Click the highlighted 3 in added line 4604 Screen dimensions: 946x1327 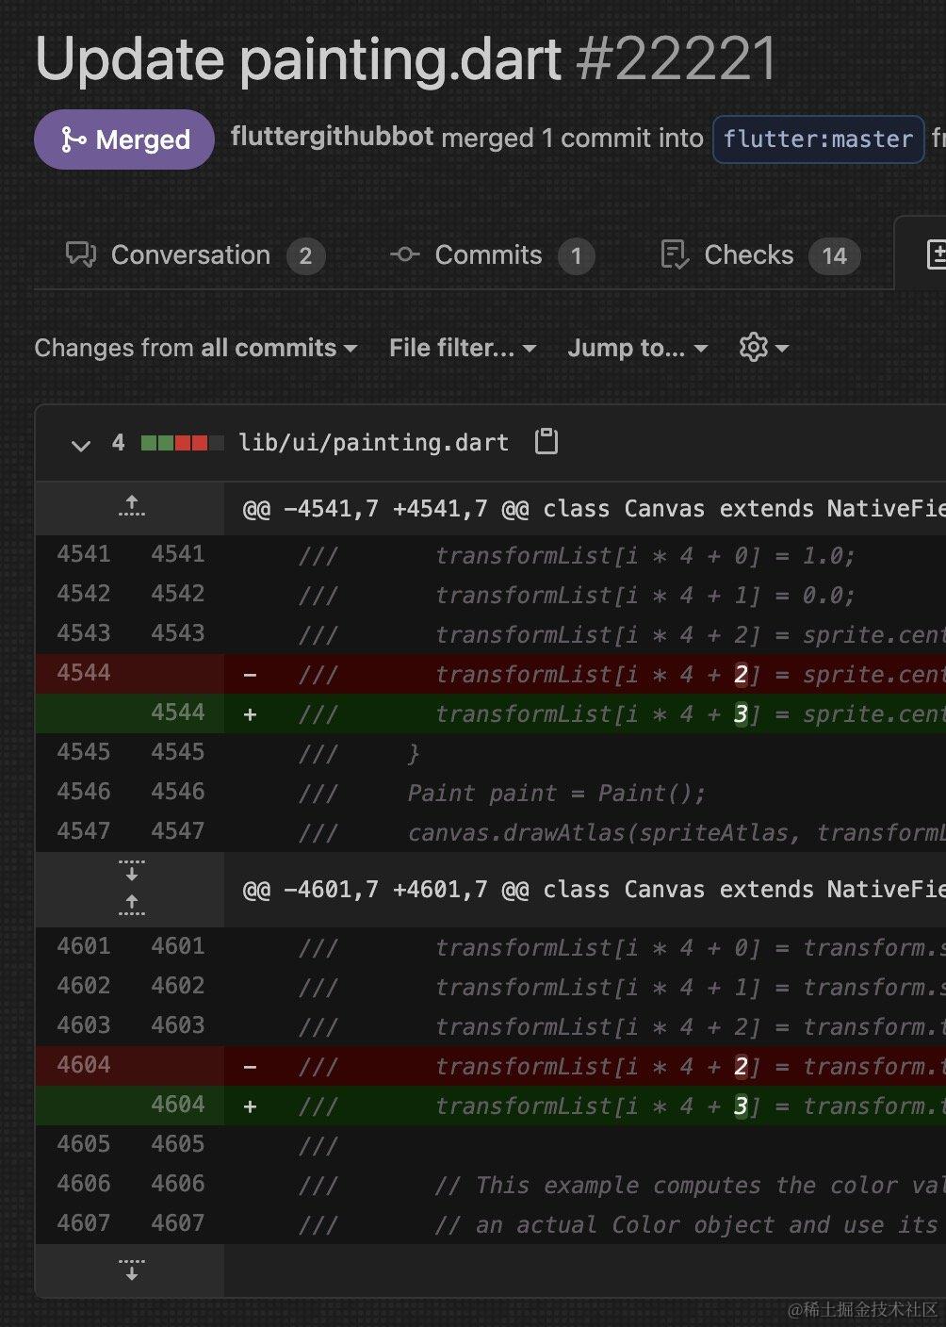(x=741, y=1106)
